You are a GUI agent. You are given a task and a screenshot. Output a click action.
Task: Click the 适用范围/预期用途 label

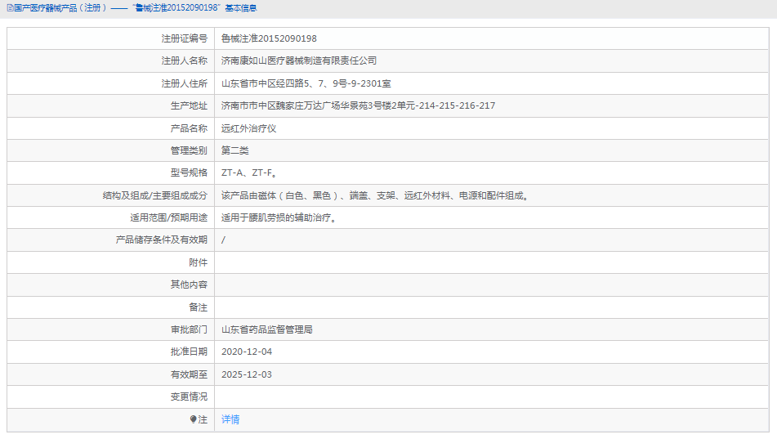pyautogui.click(x=169, y=217)
